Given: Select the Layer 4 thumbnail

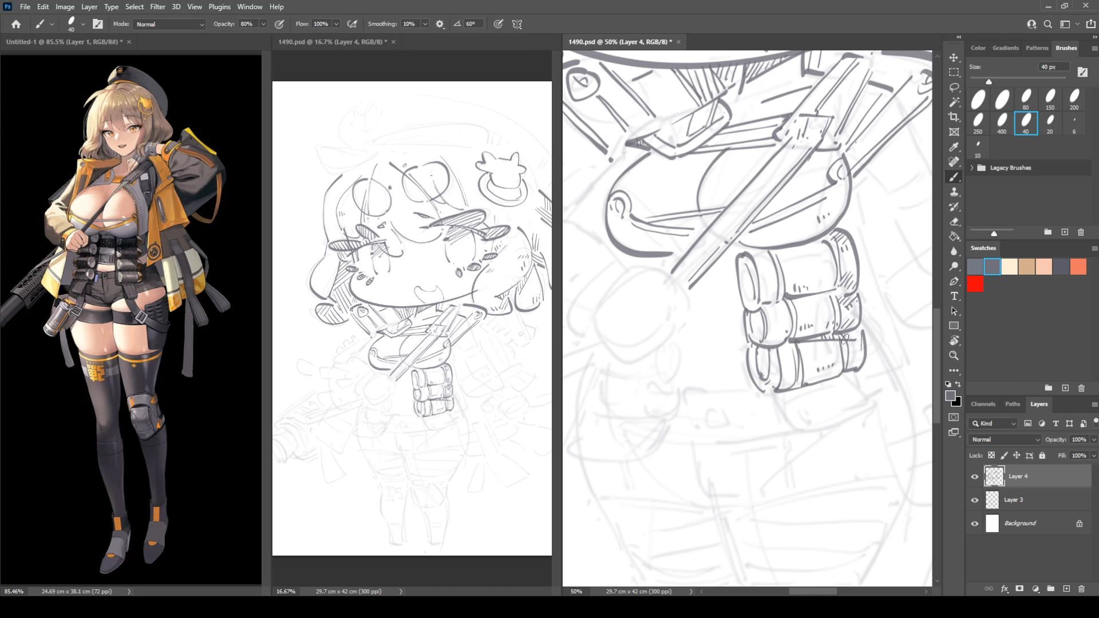Looking at the screenshot, I should [994, 476].
